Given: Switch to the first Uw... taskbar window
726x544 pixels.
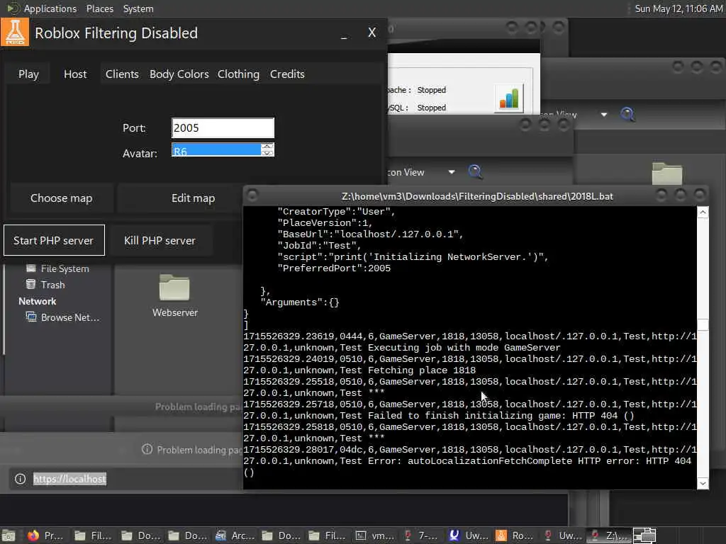Looking at the screenshot, I should point(469,535).
